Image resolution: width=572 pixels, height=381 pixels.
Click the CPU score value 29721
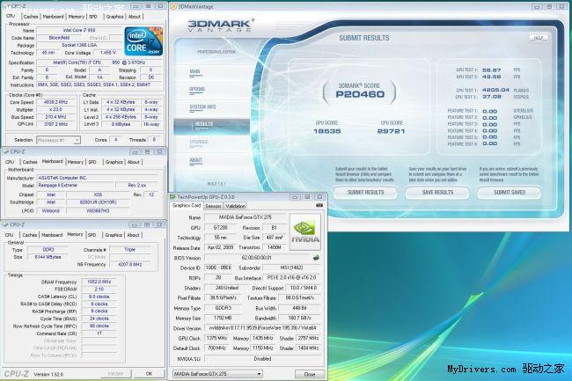[391, 131]
